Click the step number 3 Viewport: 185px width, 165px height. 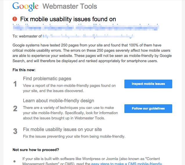(15, 131)
